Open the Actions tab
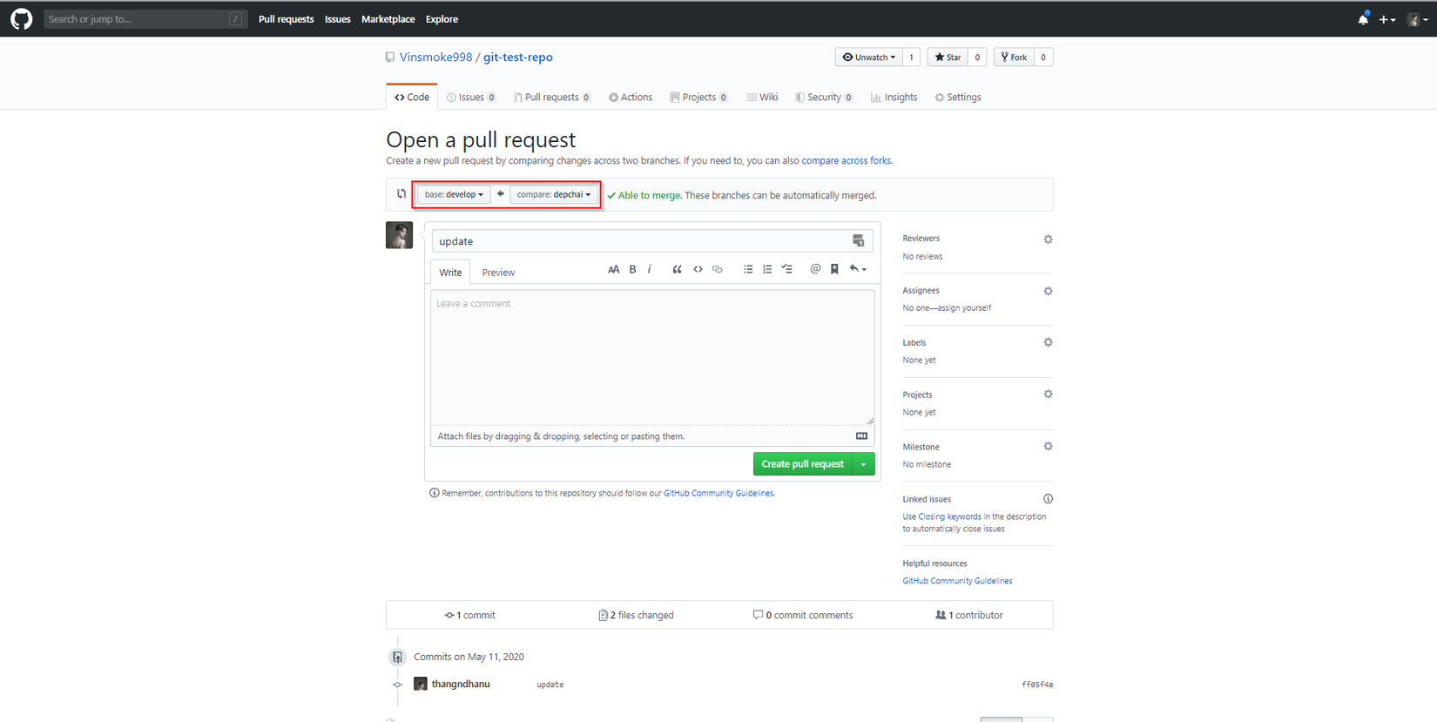This screenshot has height=722, width=1437. [631, 98]
